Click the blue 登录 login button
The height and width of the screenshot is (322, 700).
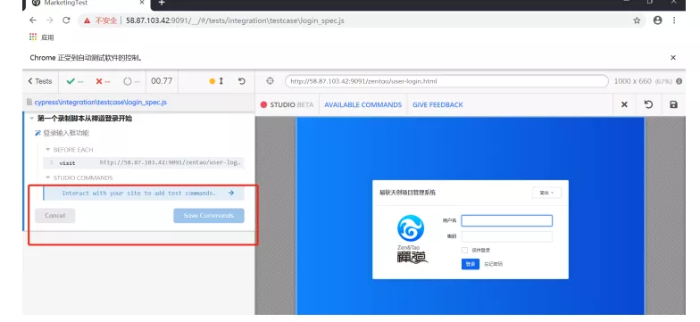(x=470, y=264)
